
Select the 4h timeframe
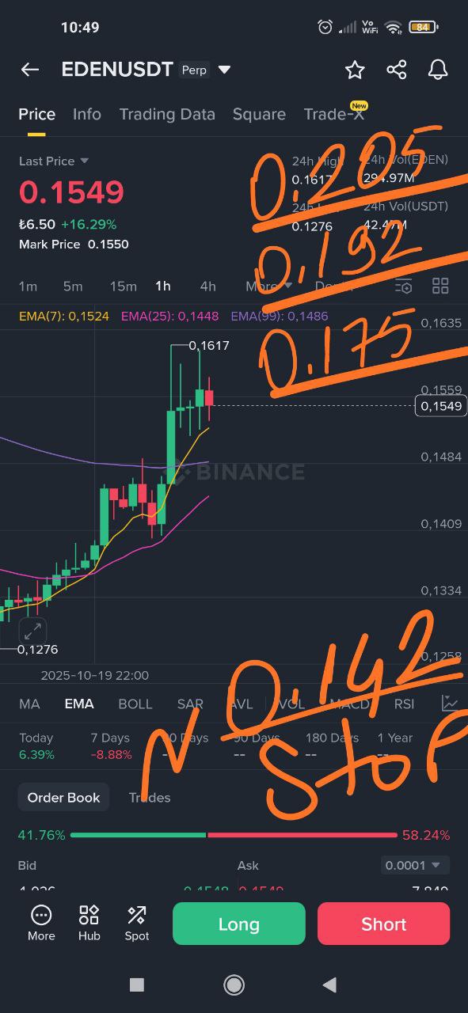[x=207, y=286]
